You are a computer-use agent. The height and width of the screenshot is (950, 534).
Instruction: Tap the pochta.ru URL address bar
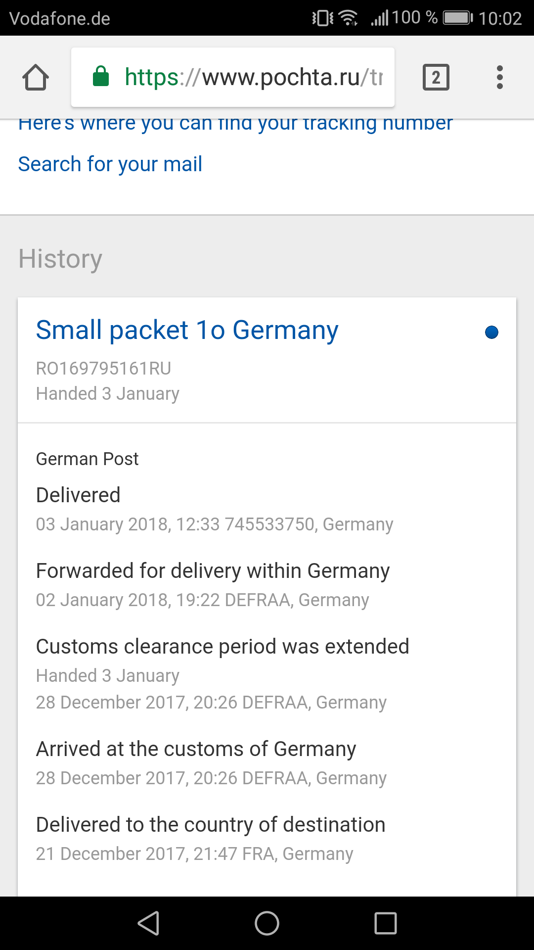[x=252, y=77]
